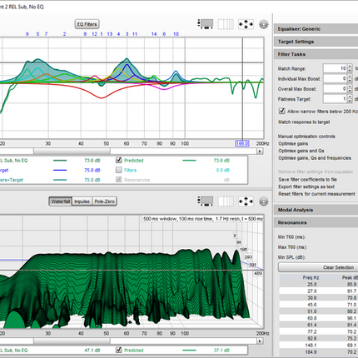Open waterfall graph scrollbars toggle icon
The width and height of the screenshot is (358, 358).
(x=206, y=201)
